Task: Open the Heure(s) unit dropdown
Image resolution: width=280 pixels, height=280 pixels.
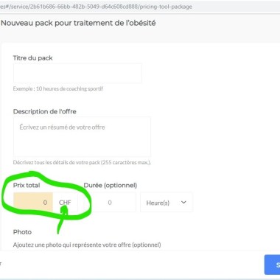Action: 167,203
